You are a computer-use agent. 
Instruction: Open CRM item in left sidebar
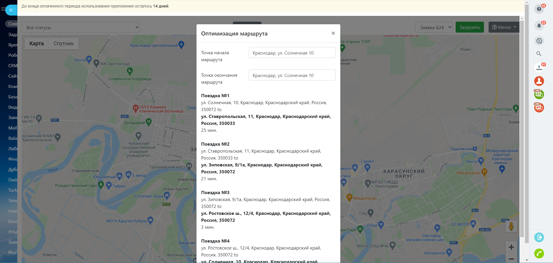12,66
